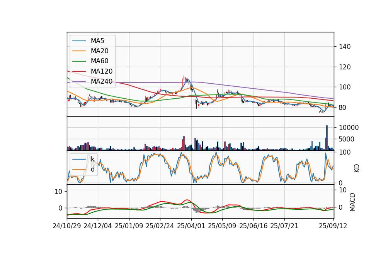
Task: Click the 25/06/16 date axis label
Action: [x=253, y=226]
